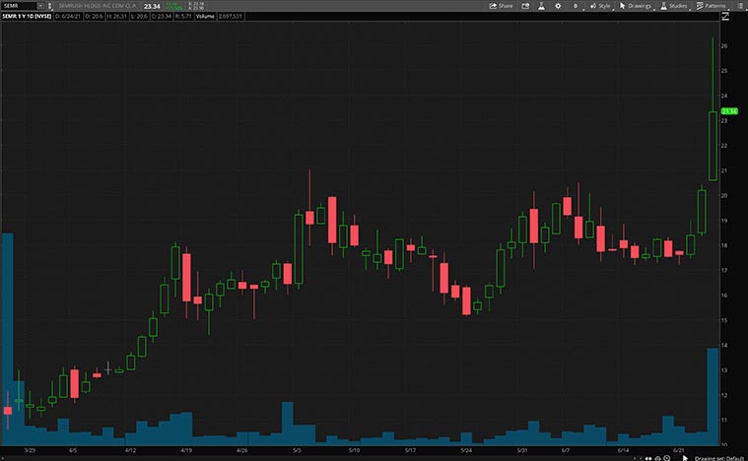The width and height of the screenshot is (748, 461).
Task: Click the SEMR 1 Y 1D chart label
Action: pos(27,16)
